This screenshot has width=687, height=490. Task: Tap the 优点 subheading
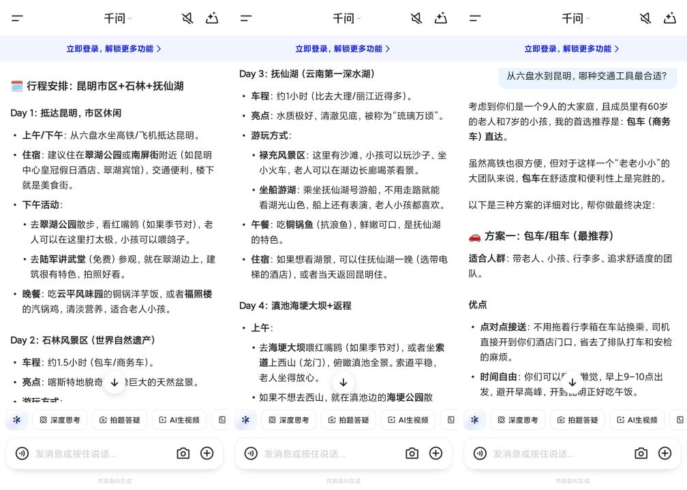[x=478, y=304]
